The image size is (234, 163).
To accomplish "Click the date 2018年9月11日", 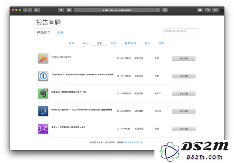I will click(124, 111).
